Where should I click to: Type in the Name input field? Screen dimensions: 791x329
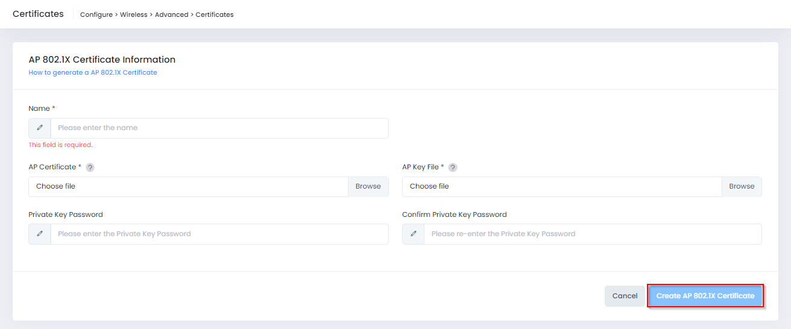point(219,128)
